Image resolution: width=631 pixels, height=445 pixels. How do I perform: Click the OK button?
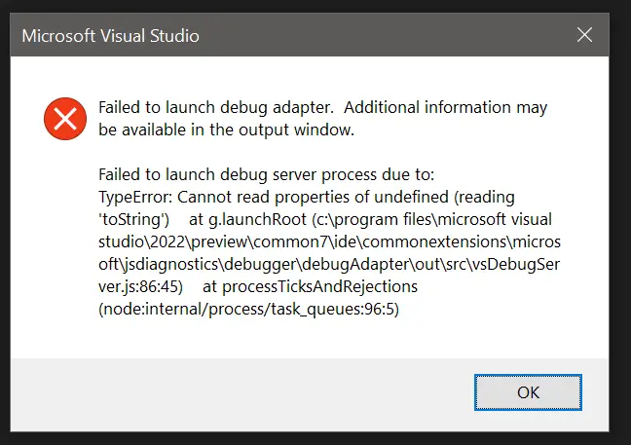coord(528,391)
